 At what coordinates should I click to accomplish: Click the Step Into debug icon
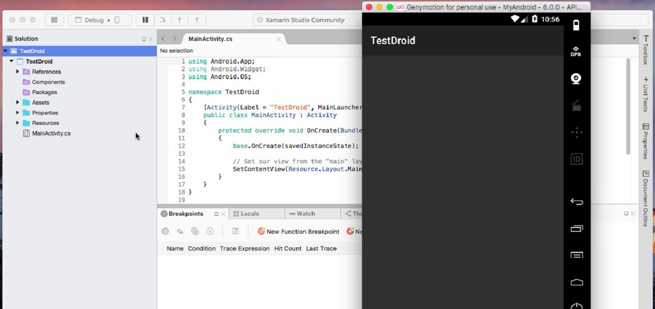coord(179,20)
